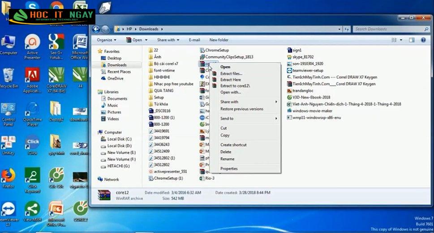Create a New folder
The image size is (434, 233).
pyautogui.click(x=219, y=40)
